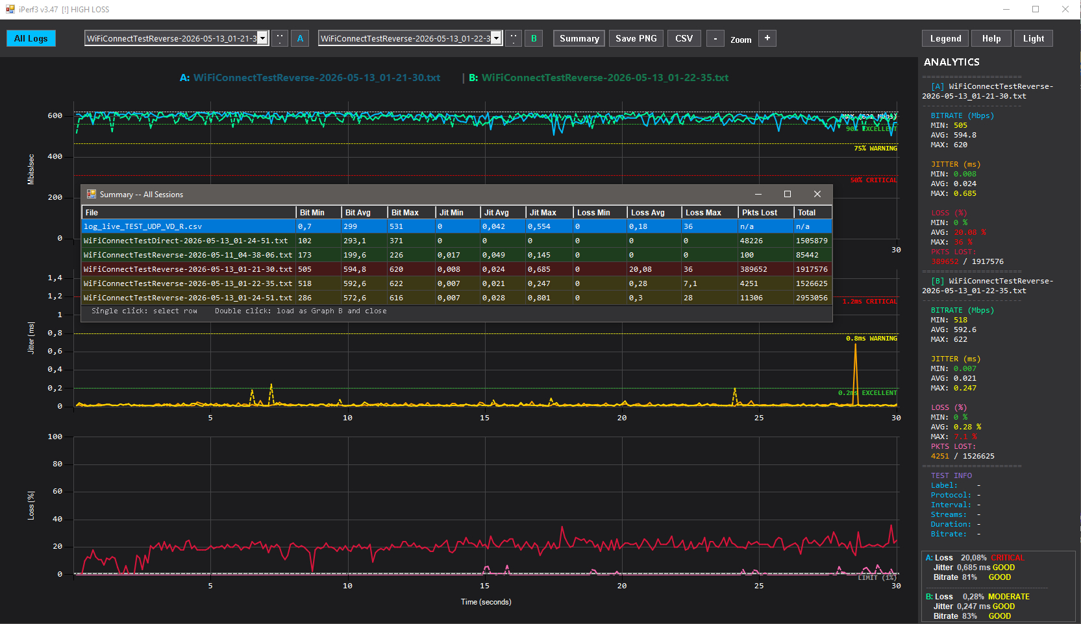Sort by Loss Avg column header
Image resolution: width=1081 pixels, height=624 pixels.
[654, 213]
